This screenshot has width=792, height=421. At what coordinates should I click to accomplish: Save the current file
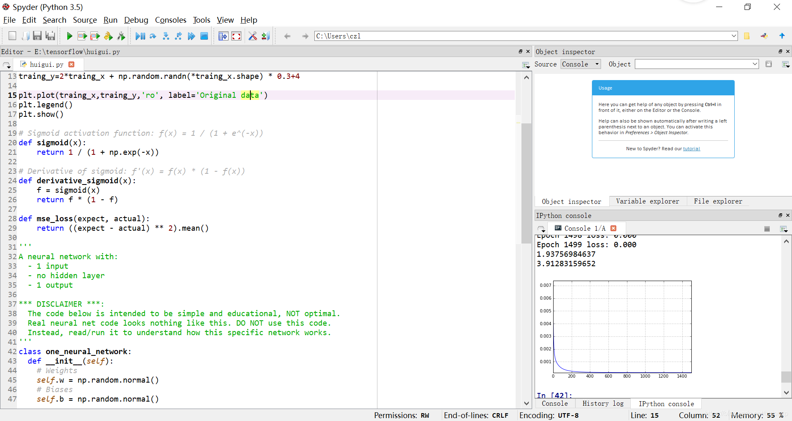[37, 36]
